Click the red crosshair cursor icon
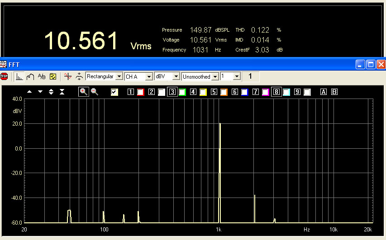The height and width of the screenshot is (240, 386). tap(67, 76)
